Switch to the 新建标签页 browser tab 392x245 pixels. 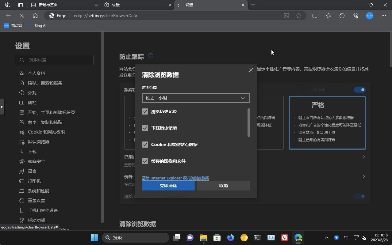(x=55, y=5)
